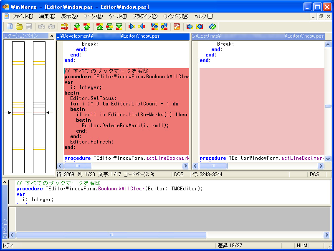334x251 pixels.
Task: Click the right file bar in the location pane
Action: pyautogui.click(x=39, y=107)
